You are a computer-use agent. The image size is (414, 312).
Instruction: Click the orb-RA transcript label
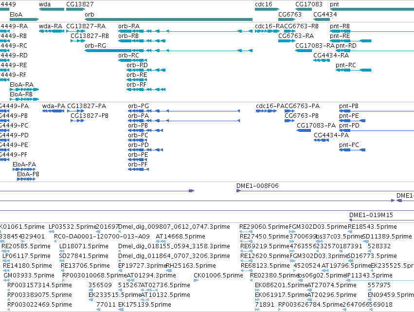pos(129,26)
